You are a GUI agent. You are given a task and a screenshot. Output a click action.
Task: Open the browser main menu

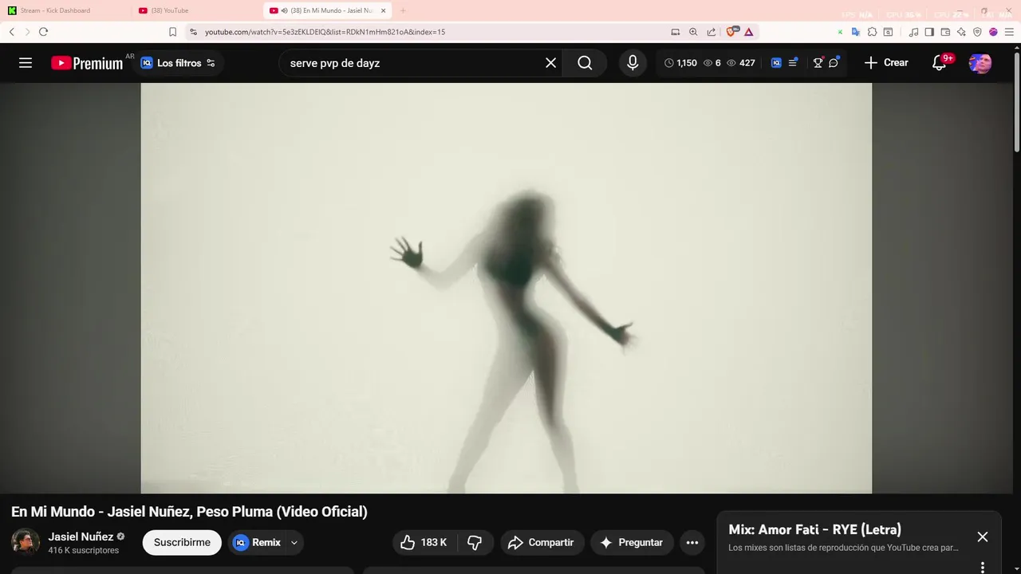pyautogui.click(x=1009, y=32)
